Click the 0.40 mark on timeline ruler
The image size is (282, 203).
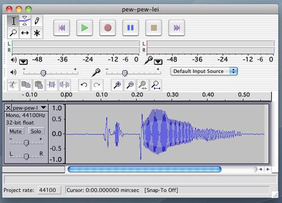208,95
